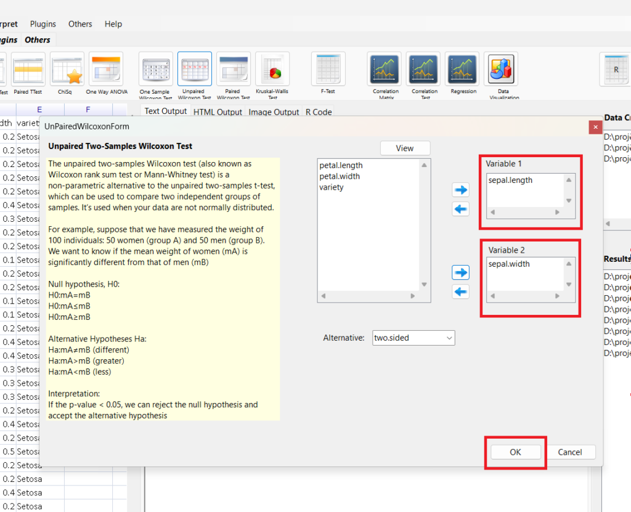Open the Plugins menu
631x512 pixels.
tap(43, 24)
